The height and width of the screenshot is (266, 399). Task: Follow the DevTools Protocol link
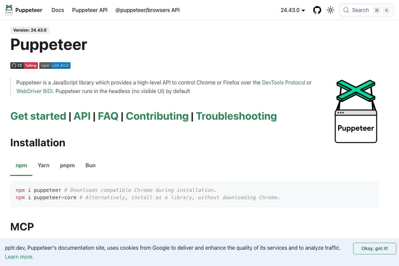(x=284, y=82)
